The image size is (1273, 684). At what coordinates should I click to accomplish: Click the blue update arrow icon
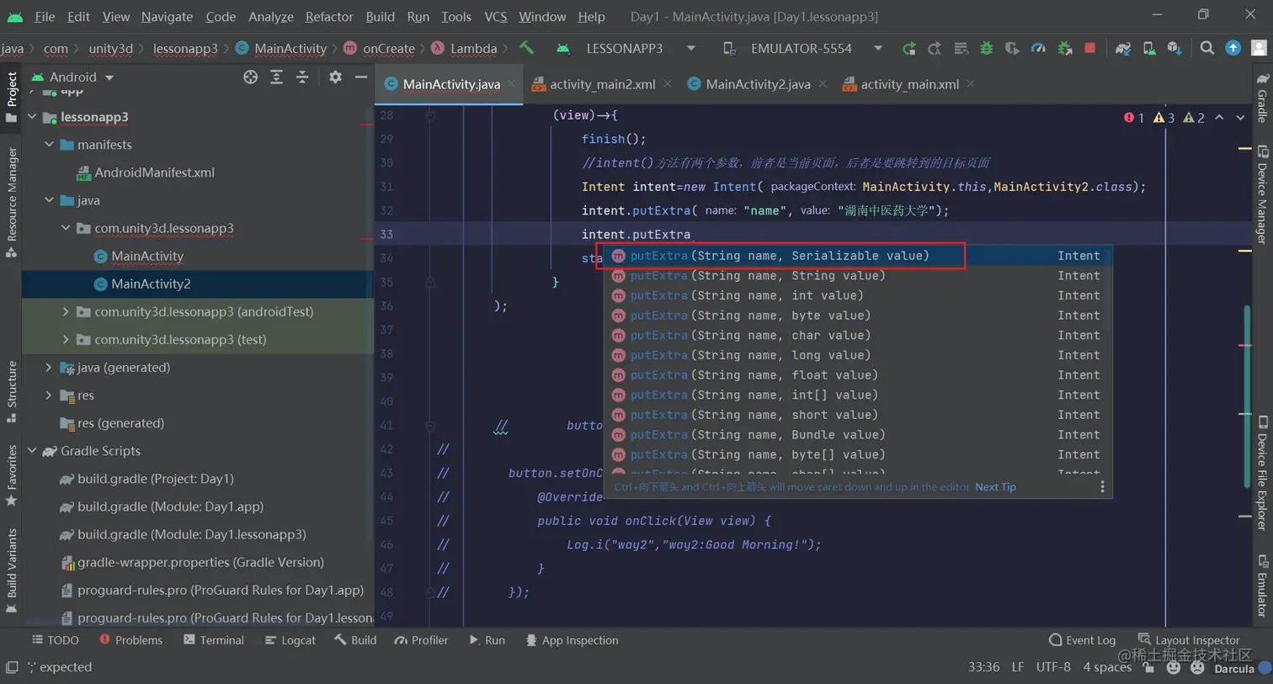coord(1233,48)
